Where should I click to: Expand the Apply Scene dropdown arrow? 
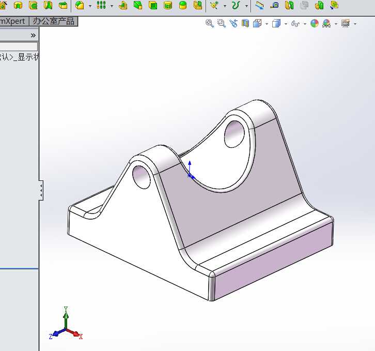pyautogui.click(x=336, y=24)
